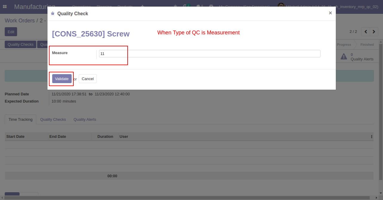Click the 2 / 2 pager counter

pyautogui.click(x=353, y=31)
